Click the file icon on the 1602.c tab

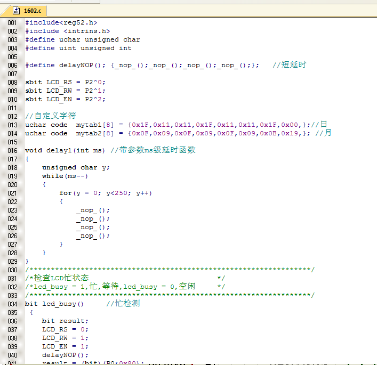pyautogui.click(x=17, y=10)
